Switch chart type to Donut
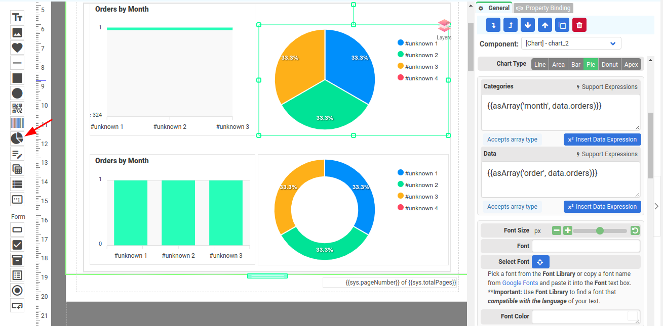This screenshot has width=663, height=326. click(609, 64)
